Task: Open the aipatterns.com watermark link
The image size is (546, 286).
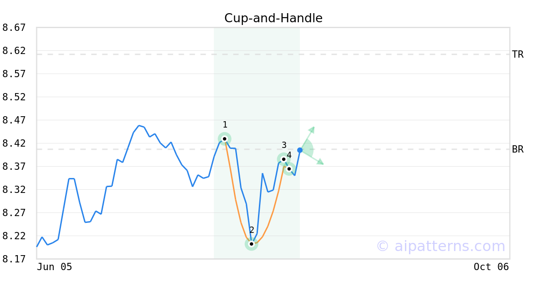Action: point(440,246)
